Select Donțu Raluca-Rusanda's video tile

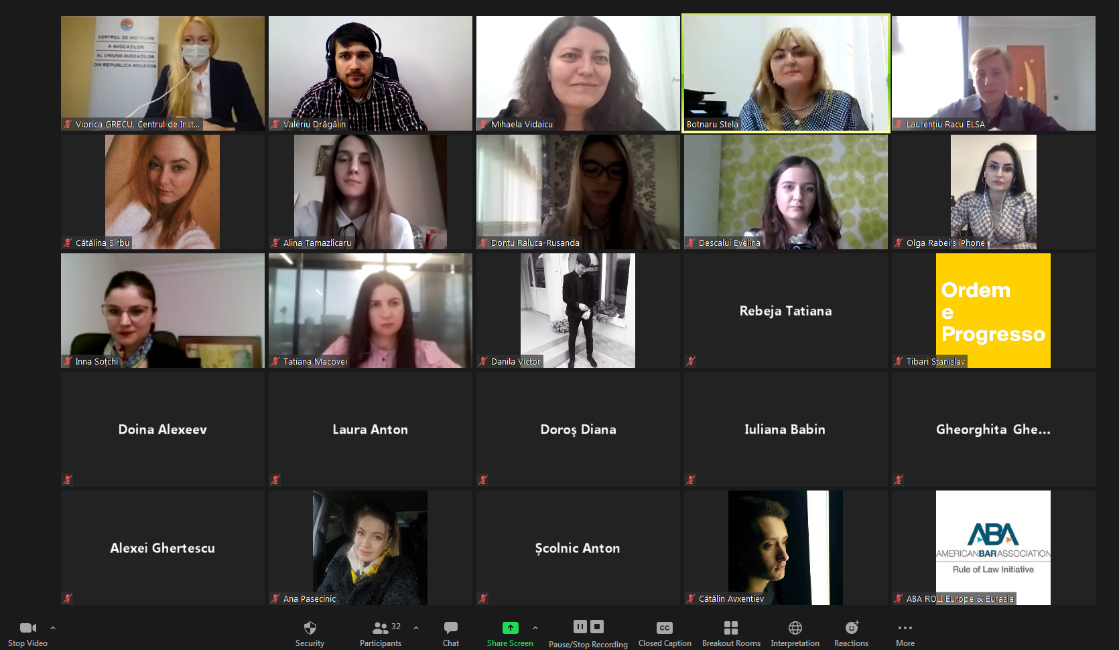pyautogui.click(x=578, y=192)
